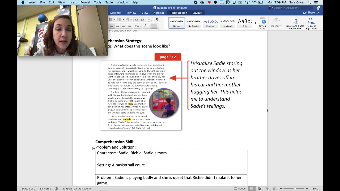Open the Table Design tab
340x191 pixels.
click(x=178, y=13)
